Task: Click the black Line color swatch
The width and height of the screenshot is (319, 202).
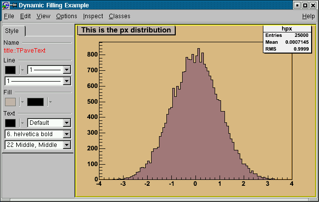Action: [10, 70]
